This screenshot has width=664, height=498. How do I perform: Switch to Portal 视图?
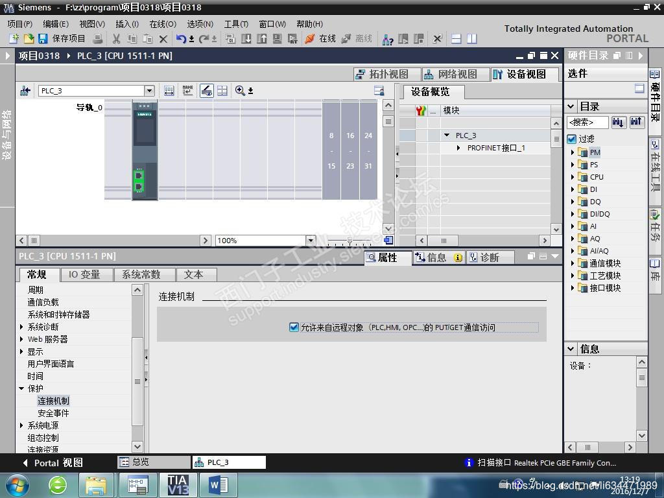53,463
